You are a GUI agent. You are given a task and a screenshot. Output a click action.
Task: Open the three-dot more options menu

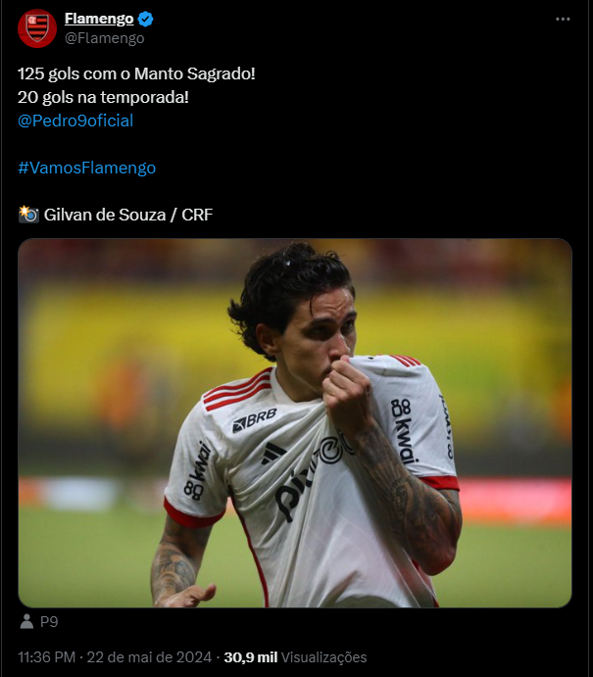pos(563,19)
